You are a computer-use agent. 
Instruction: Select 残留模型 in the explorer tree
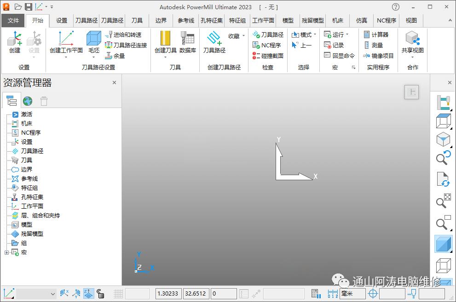pyautogui.click(x=32, y=234)
